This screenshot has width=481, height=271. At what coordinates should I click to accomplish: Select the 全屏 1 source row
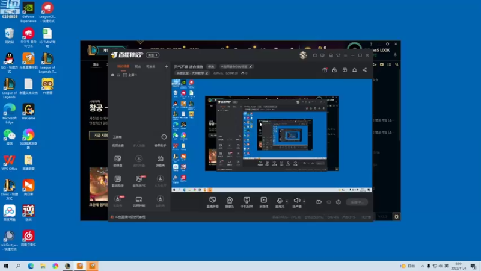click(x=139, y=75)
